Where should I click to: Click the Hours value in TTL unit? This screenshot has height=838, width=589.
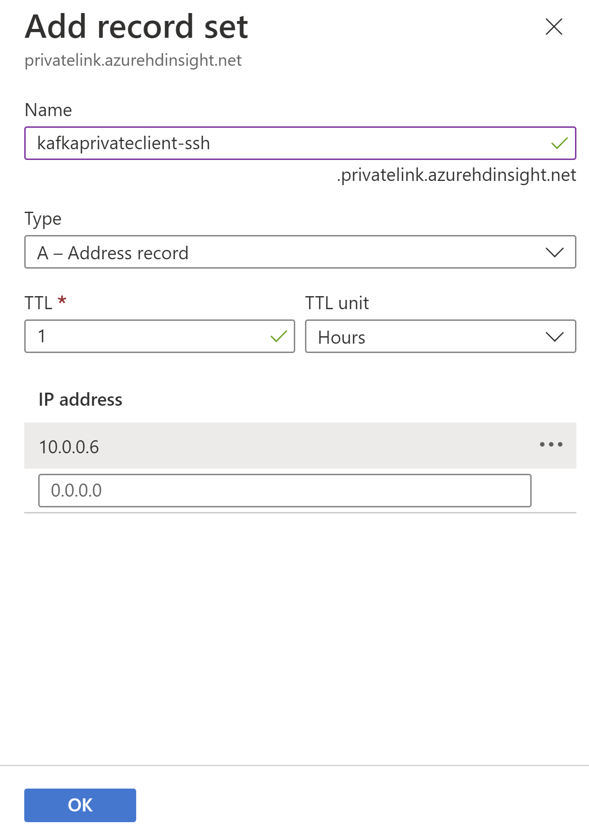pyautogui.click(x=341, y=337)
